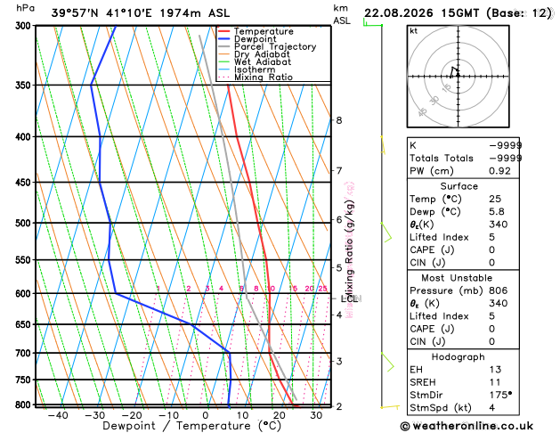Screen dimensions: 560x433
Task: Select the Parcel Trajectory legend label
Action: [275, 47]
